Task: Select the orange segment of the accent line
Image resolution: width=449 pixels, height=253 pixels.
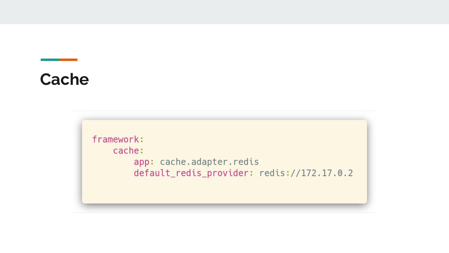Action: click(68, 60)
